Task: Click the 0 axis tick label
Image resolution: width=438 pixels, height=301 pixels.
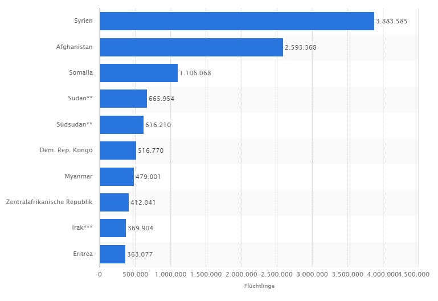Action: point(100,274)
